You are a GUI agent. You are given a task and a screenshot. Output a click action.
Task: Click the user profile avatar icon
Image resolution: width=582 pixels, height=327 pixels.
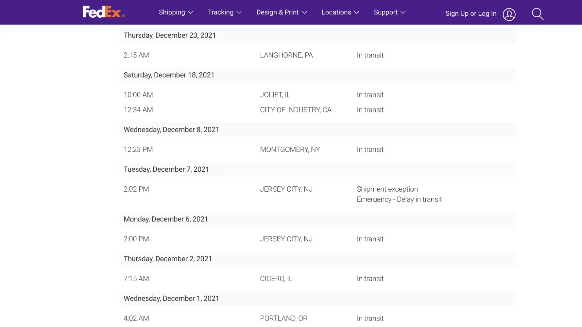509,14
